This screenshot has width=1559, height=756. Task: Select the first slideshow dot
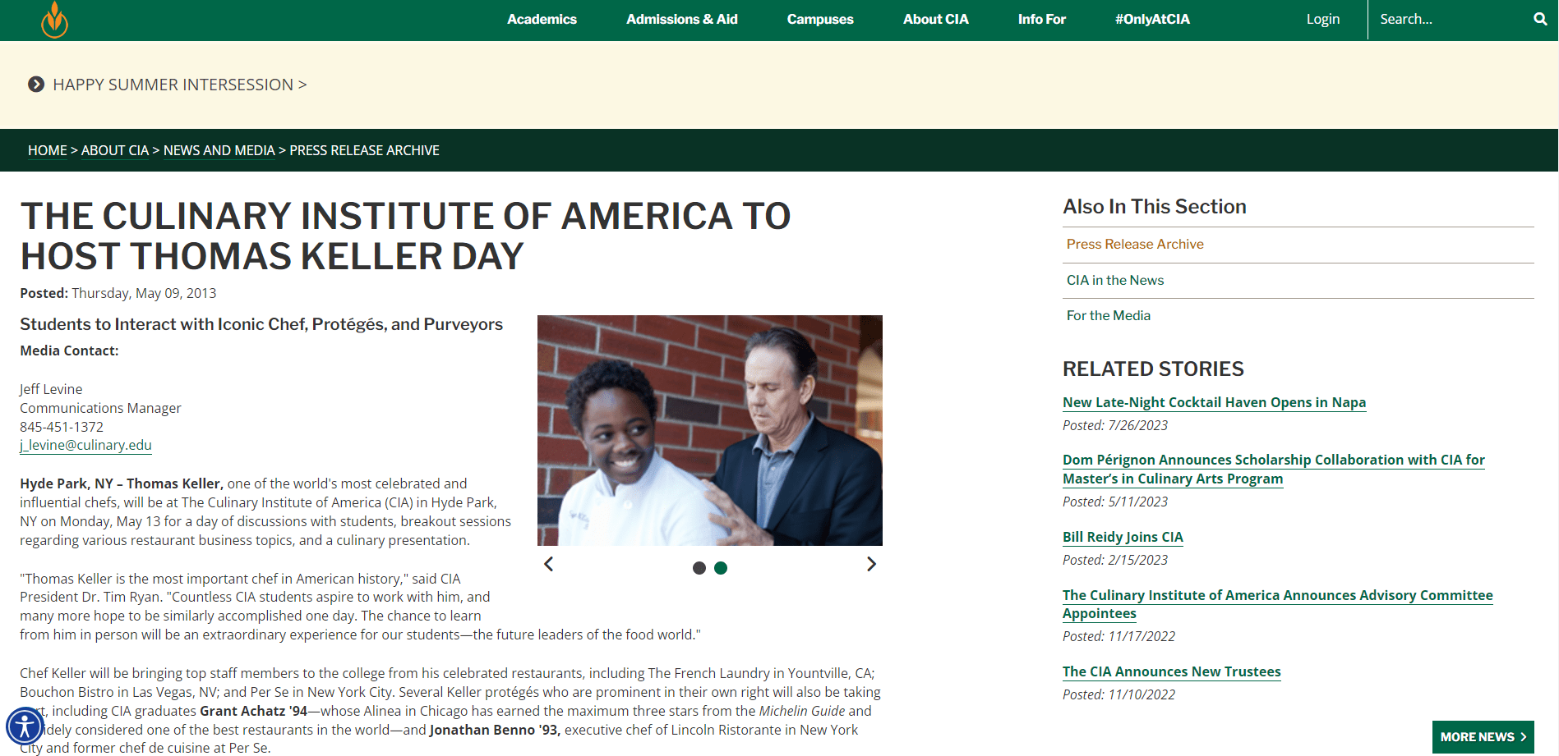699,568
